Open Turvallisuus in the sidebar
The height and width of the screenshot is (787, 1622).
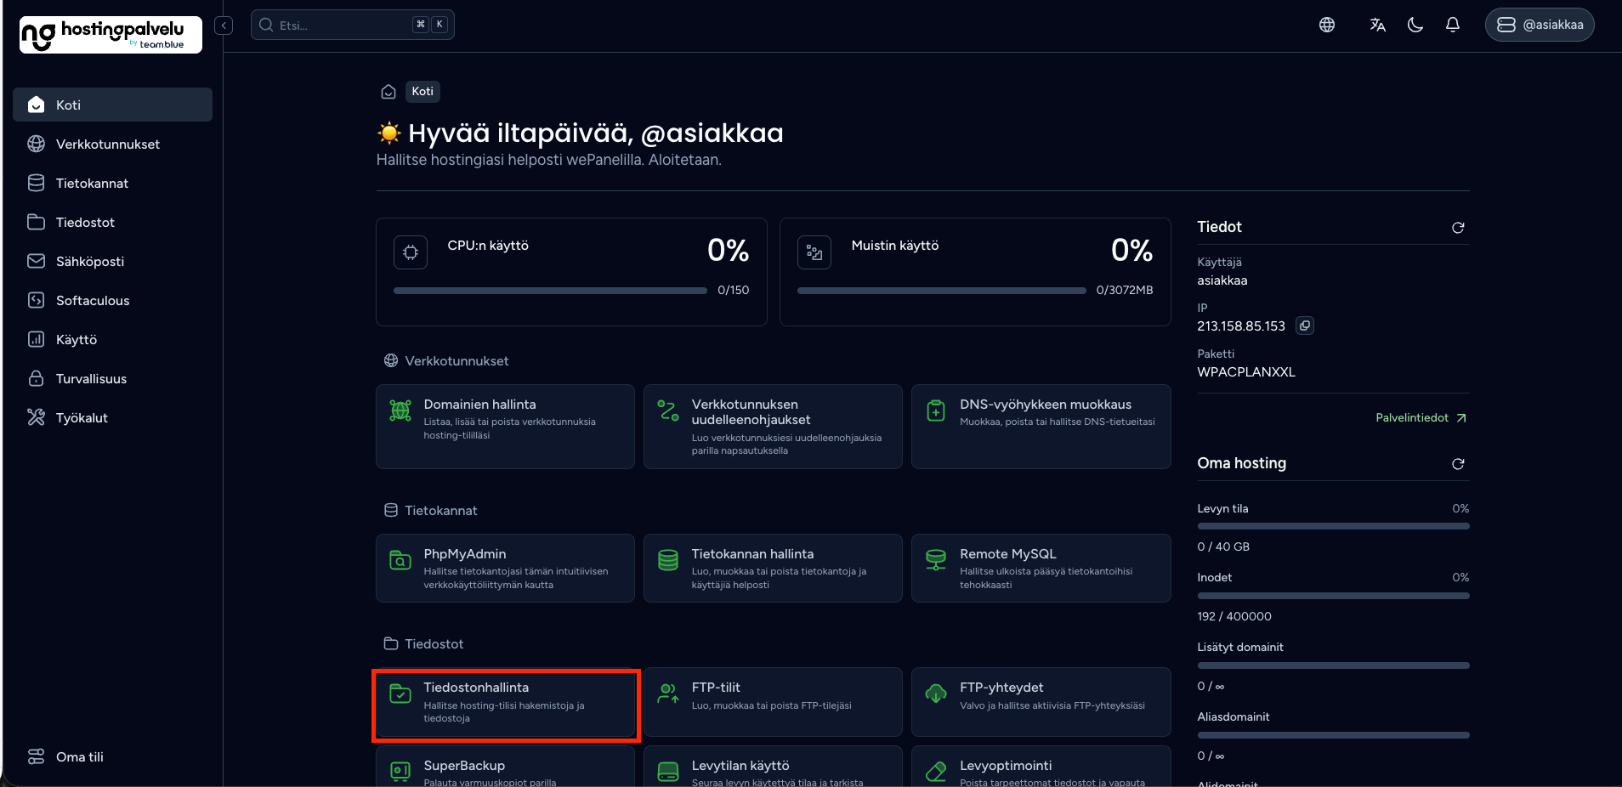click(112, 378)
